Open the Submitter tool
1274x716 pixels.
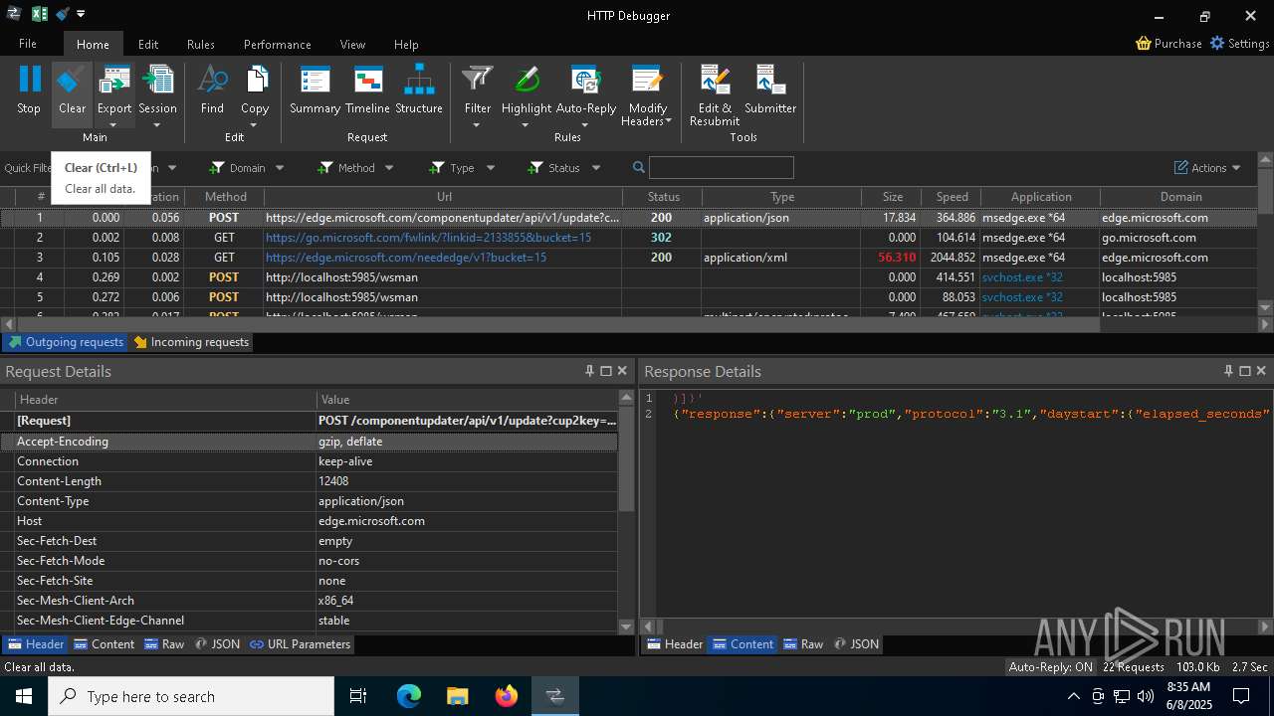click(x=770, y=89)
